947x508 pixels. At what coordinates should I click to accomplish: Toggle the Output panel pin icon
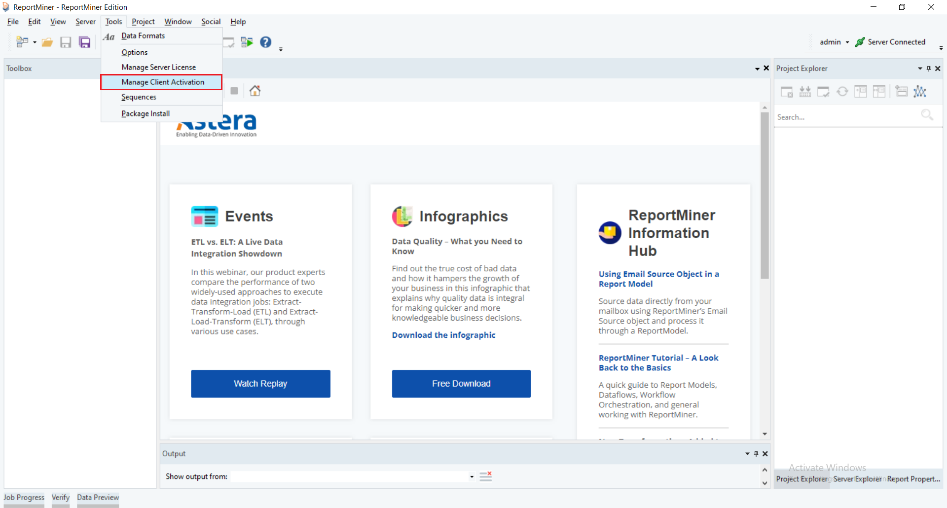[756, 454]
